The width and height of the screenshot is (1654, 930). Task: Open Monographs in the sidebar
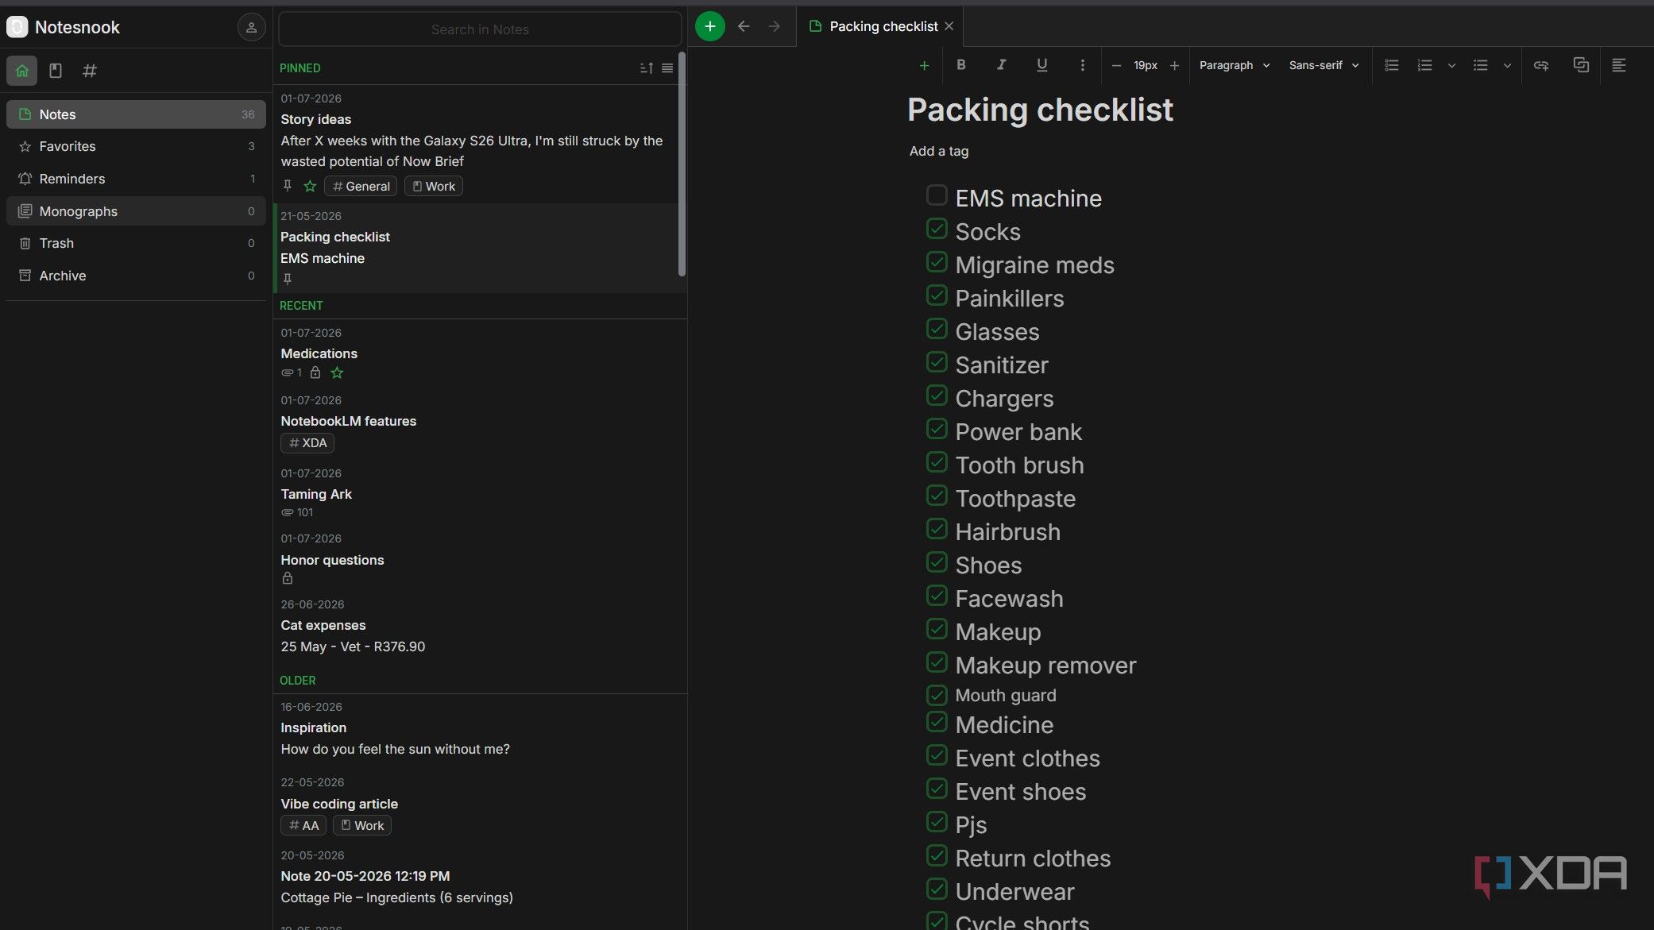pos(136,211)
